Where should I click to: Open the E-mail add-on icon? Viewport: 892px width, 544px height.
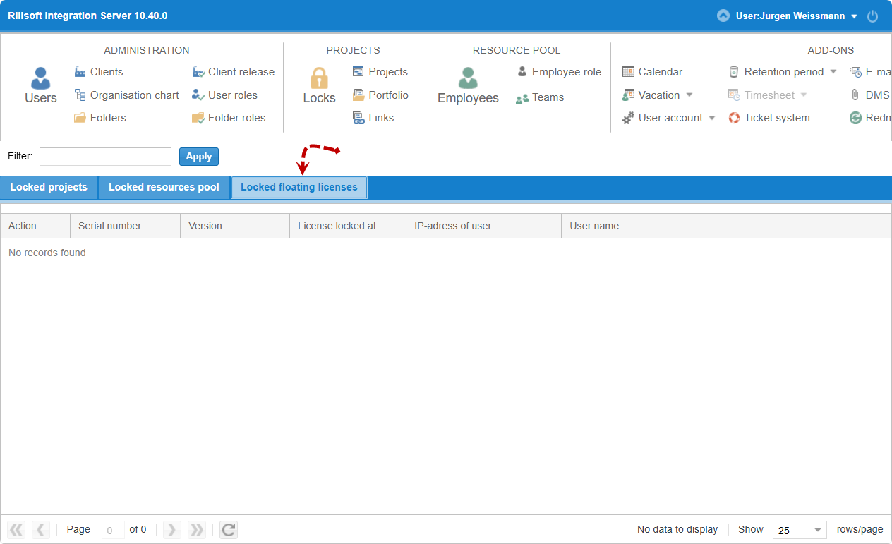tap(855, 72)
